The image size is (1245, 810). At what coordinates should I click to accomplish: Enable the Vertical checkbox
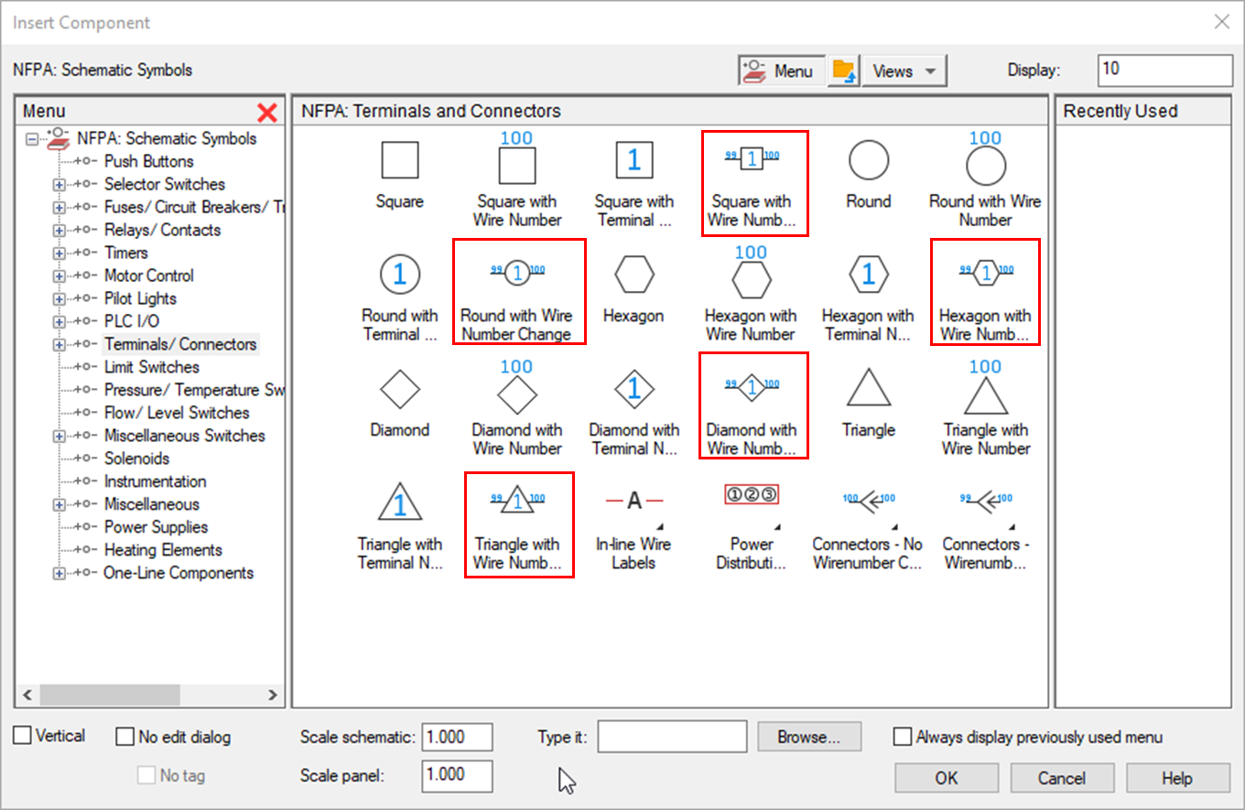click(20, 735)
